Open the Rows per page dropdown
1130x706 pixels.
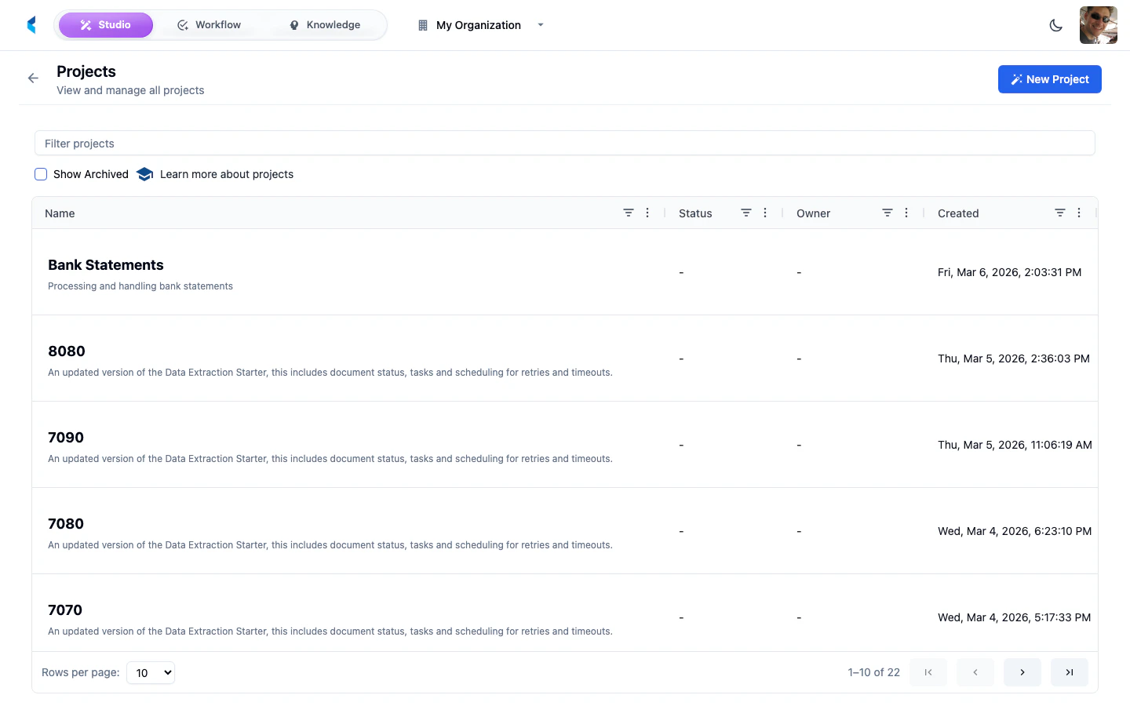pyautogui.click(x=150, y=672)
